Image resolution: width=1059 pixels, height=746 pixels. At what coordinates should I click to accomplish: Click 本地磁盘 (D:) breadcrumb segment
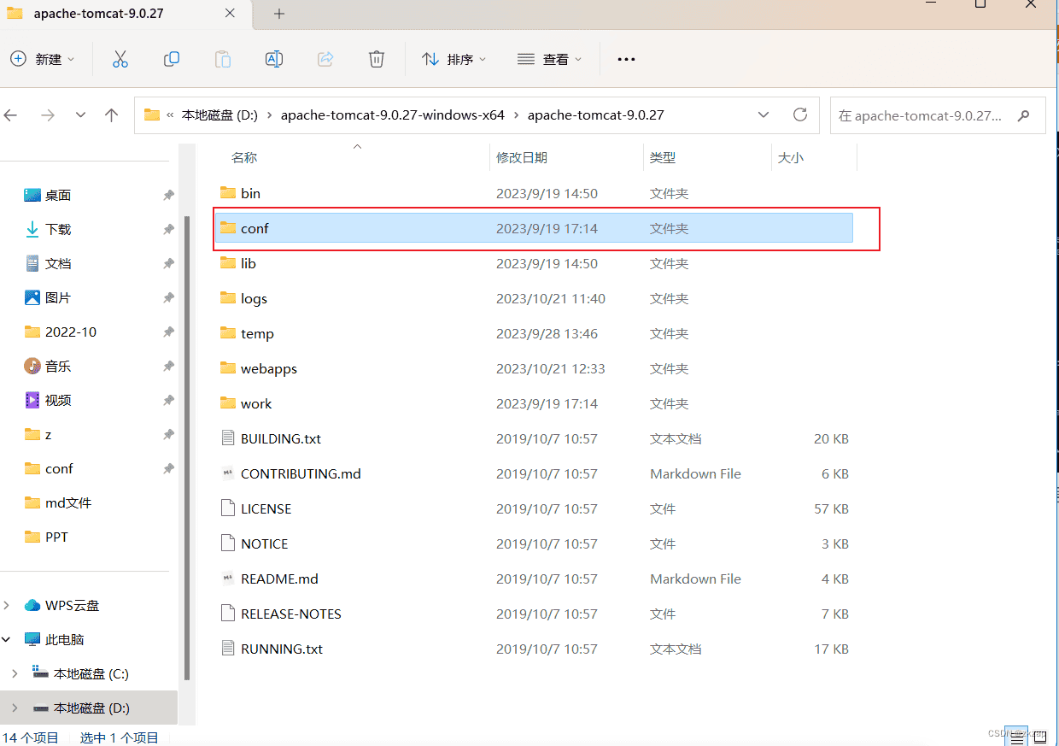219,115
